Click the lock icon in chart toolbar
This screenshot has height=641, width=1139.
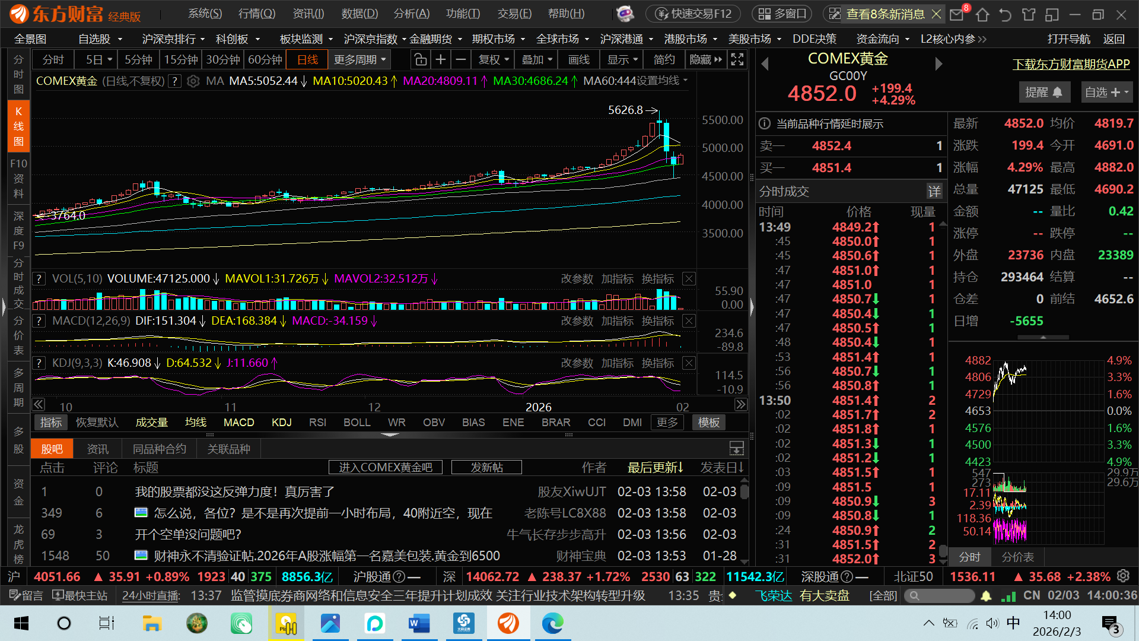coord(420,59)
